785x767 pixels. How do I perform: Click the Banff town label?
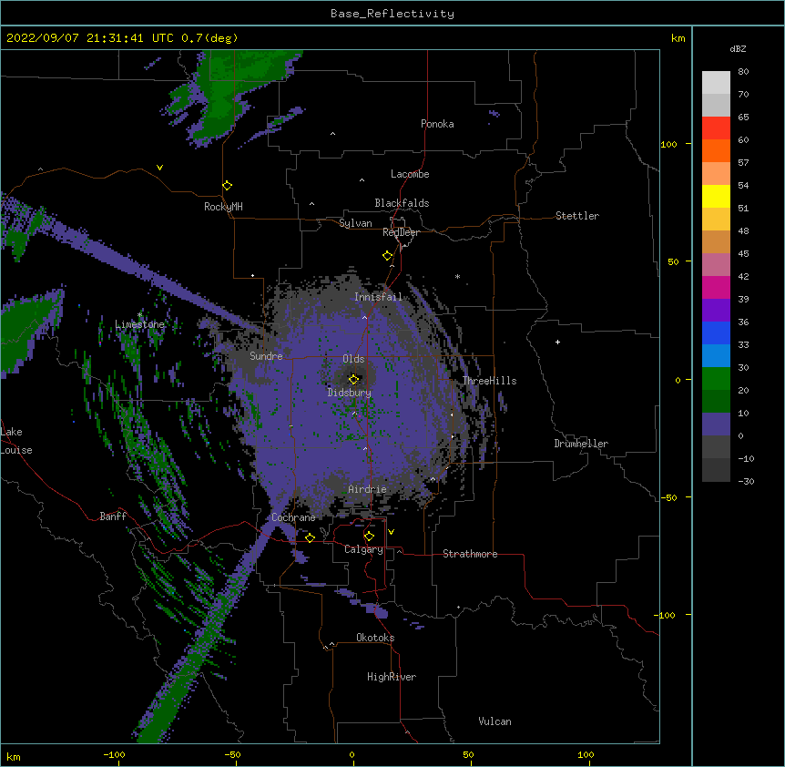pos(113,516)
